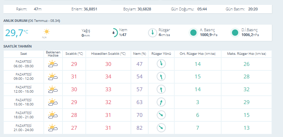Screen dimensions: 283x137
Task: Select the Maks. Rüzgar Hızı column header
Action: coord(247,54)
